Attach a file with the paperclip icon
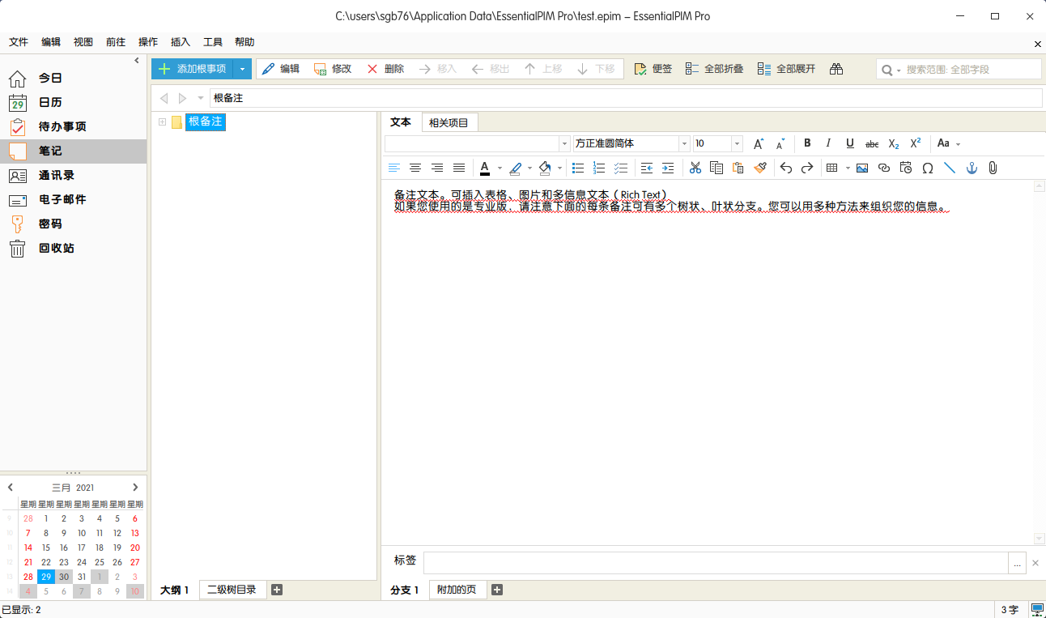 coord(993,168)
